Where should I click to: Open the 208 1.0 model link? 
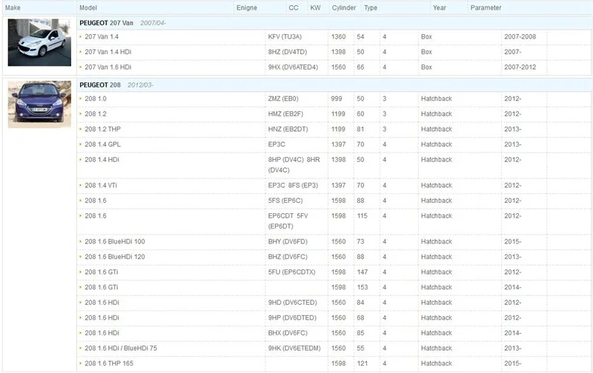click(x=96, y=98)
